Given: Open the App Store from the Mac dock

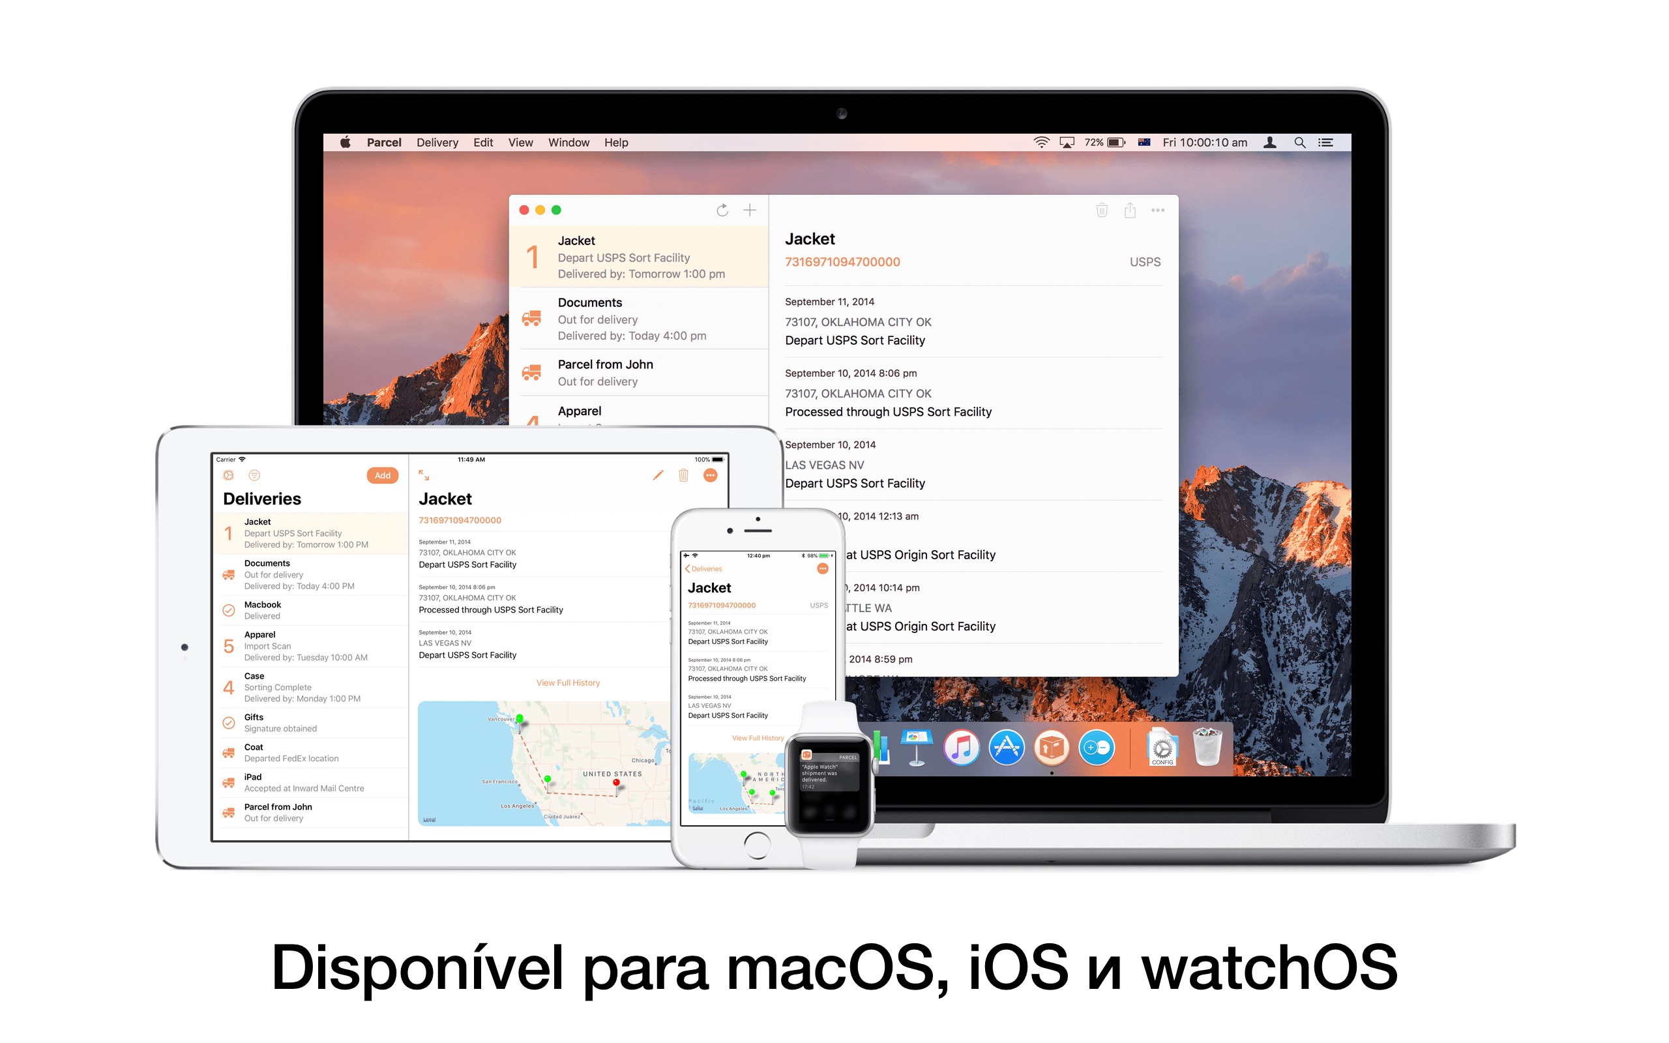Looking at the screenshot, I should coord(1007,748).
